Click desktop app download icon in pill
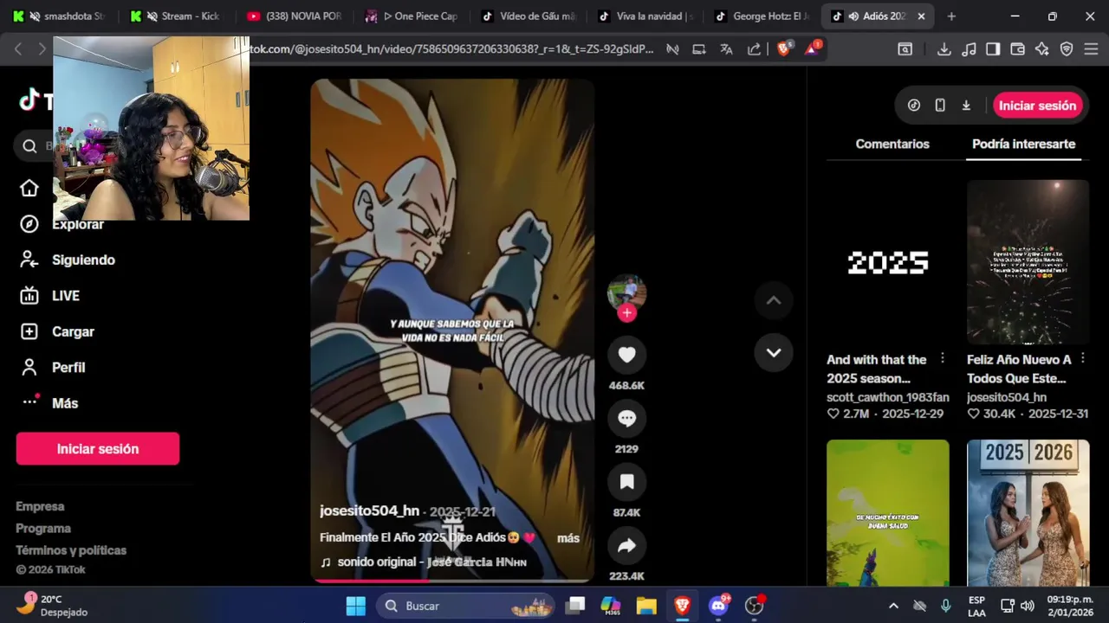 point(966,106)
